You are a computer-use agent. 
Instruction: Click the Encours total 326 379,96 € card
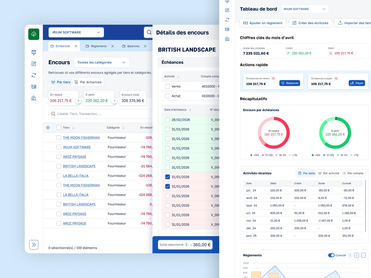[x=133, y=98]
